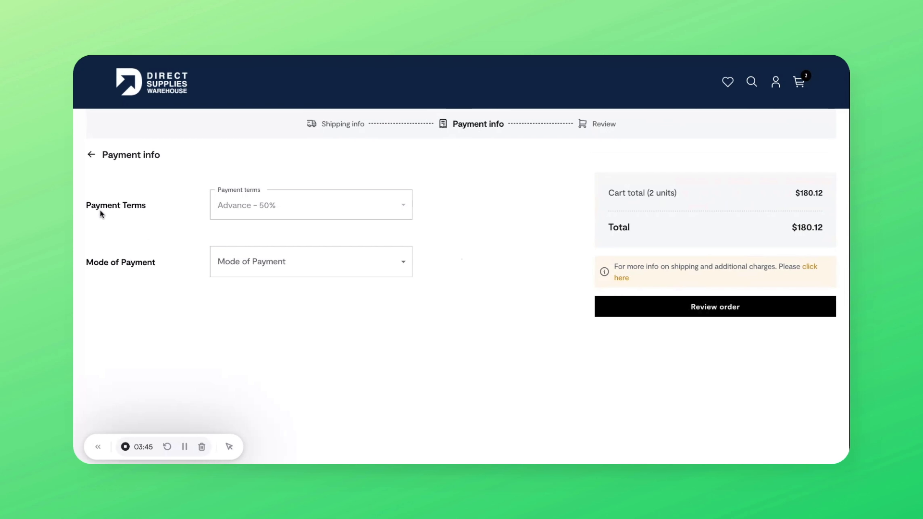
Task: Collapse the recording toolbar with double chevron
Action: (98, 446)
